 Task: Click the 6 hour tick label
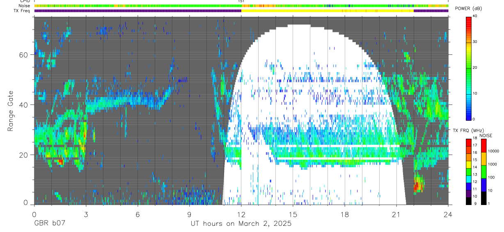point(137,214)
